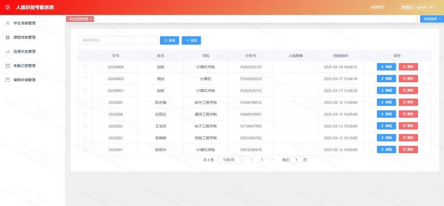Close the 学生信息管理 tab with its x
The height and width of the screenshot is (206, 444).
click(x=91, y=19)
